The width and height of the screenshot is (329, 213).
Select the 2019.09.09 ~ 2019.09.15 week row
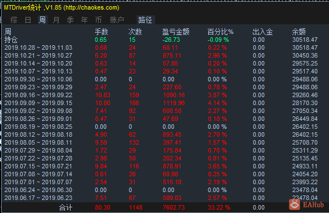tap(161, 103)
